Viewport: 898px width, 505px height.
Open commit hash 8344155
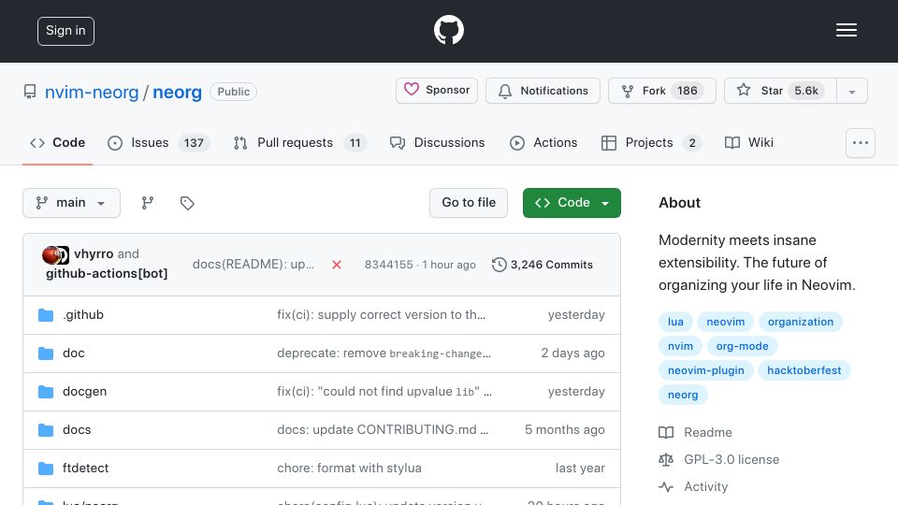[389, 265]
